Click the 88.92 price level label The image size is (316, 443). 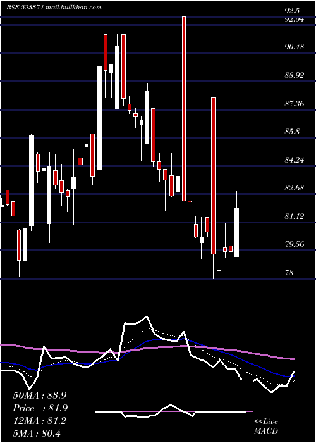[x=295, y=75]
